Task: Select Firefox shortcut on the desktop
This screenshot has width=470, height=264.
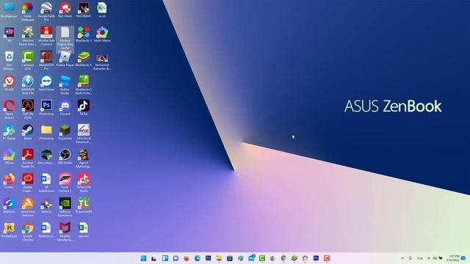Action: (9, 181)
